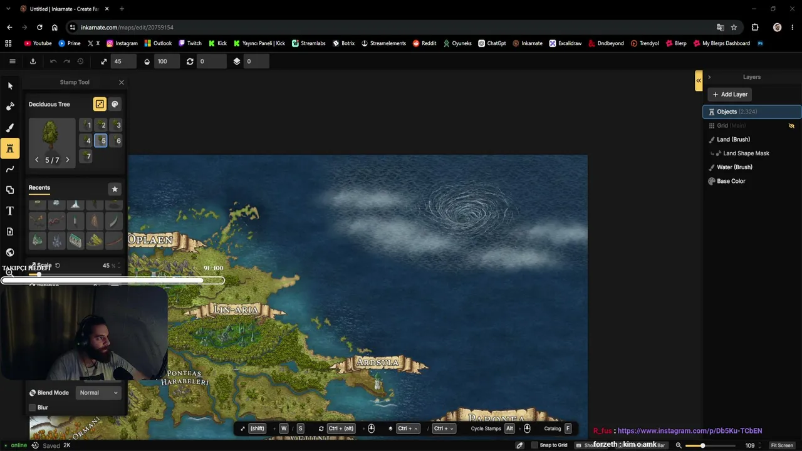Click the stamp size field showing 45
Image resolution: width=802 pixels, height=451 pixels.
(x=124, y=61)
